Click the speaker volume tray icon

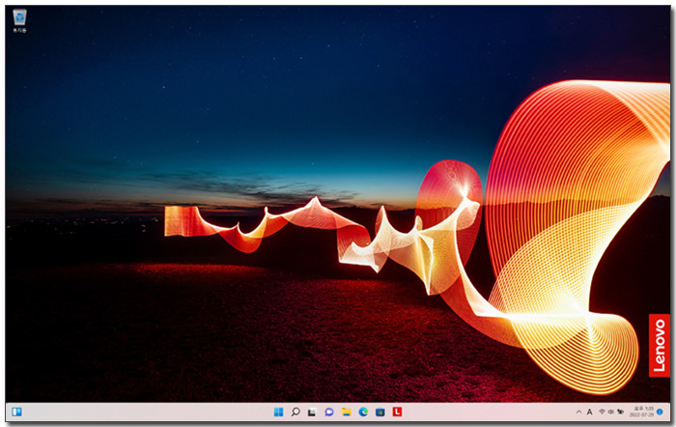(x=611, y=412)
